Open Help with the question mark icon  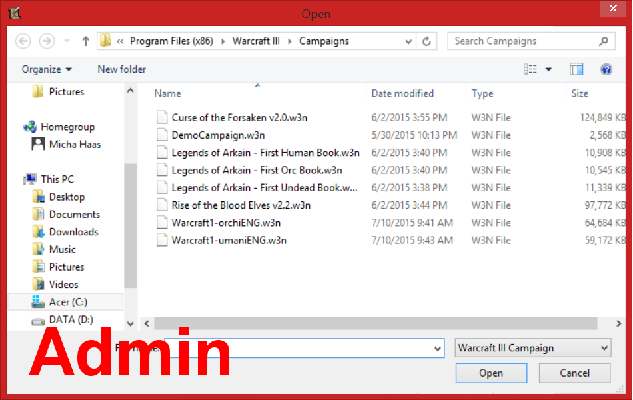(606, 69)
